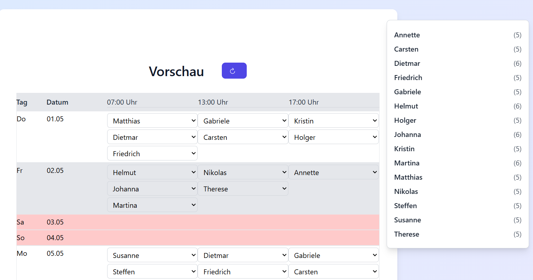This screenshot has width=533, height=280.
Task: Open the Matthias dropdown on 01.05
Action: (152, 121)
